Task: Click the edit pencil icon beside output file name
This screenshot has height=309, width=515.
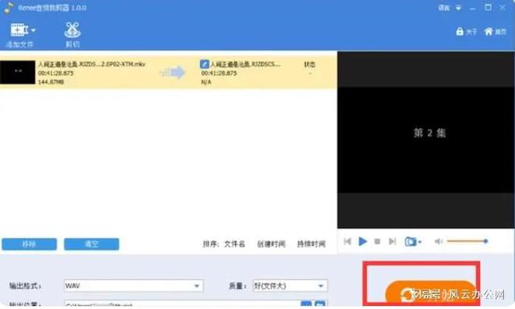Action: pyautogui.click(x=204, y=64)
